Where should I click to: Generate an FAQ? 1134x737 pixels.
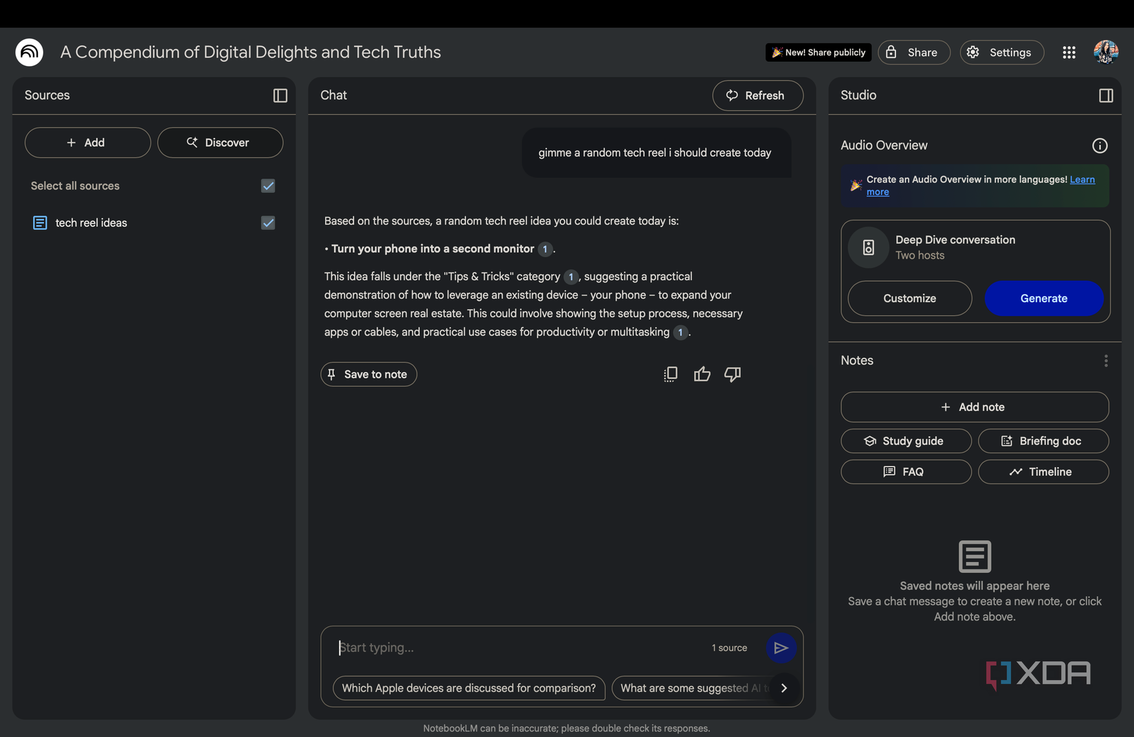(906, 472)
